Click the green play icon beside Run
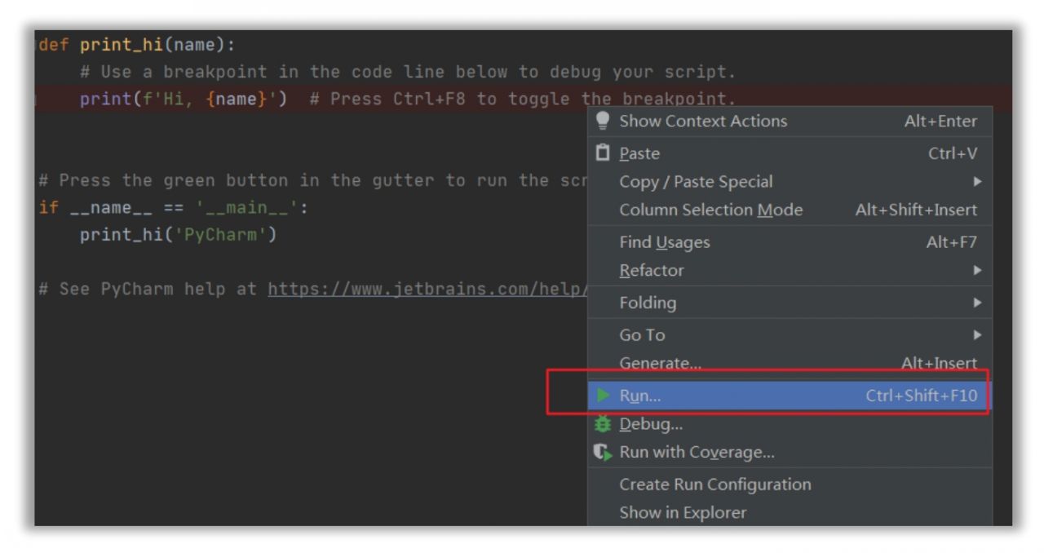Screen dimensions: 1044x553 (x=603, y=396)
